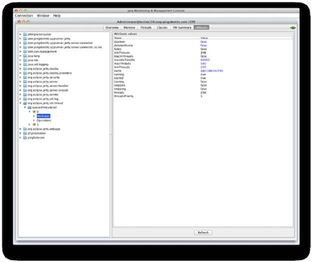Click the java.nio folder icon
Screen dimensions: 312x262
pyautogui.click(x=25, y=60)
